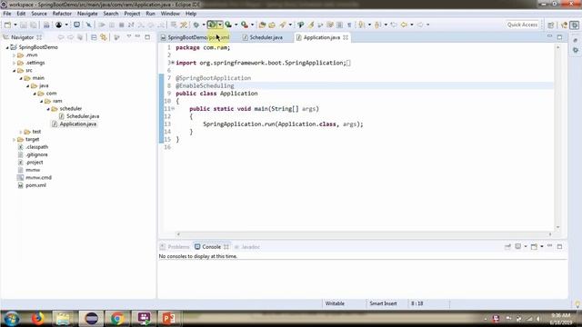Click the Run with Coverage toolbar icon
Screen dimensions: 582x327
click(228, 25)
